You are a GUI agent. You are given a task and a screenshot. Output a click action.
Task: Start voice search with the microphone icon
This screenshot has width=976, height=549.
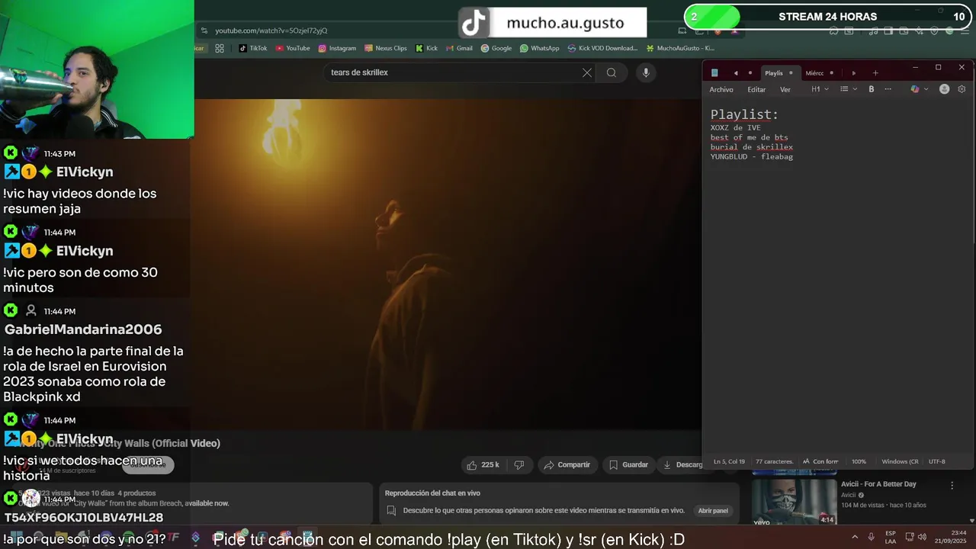646,72
